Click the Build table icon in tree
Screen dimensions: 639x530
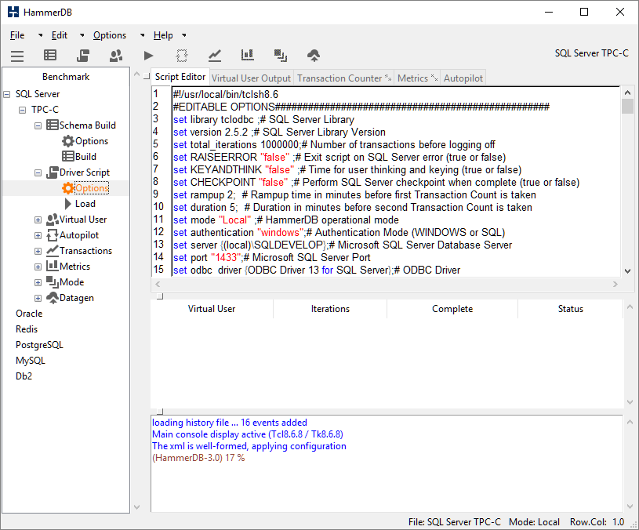(68, 157)
